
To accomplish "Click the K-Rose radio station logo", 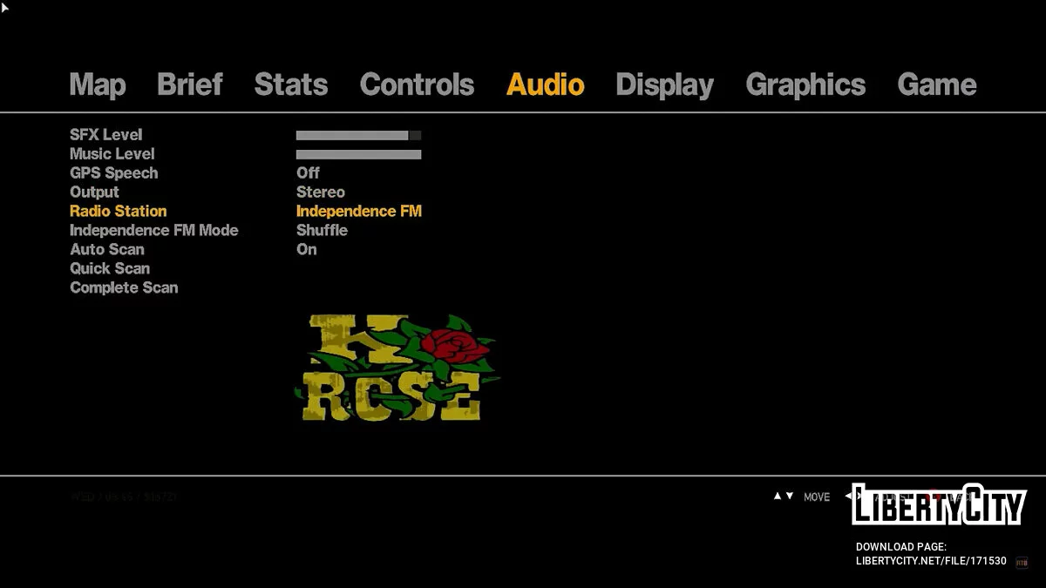I will [397, 368].
